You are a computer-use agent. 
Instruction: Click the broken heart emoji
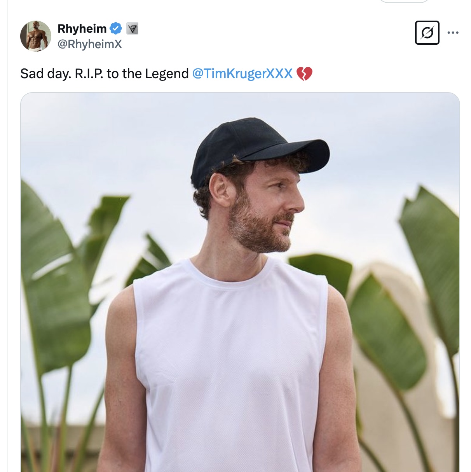(304, 73)
